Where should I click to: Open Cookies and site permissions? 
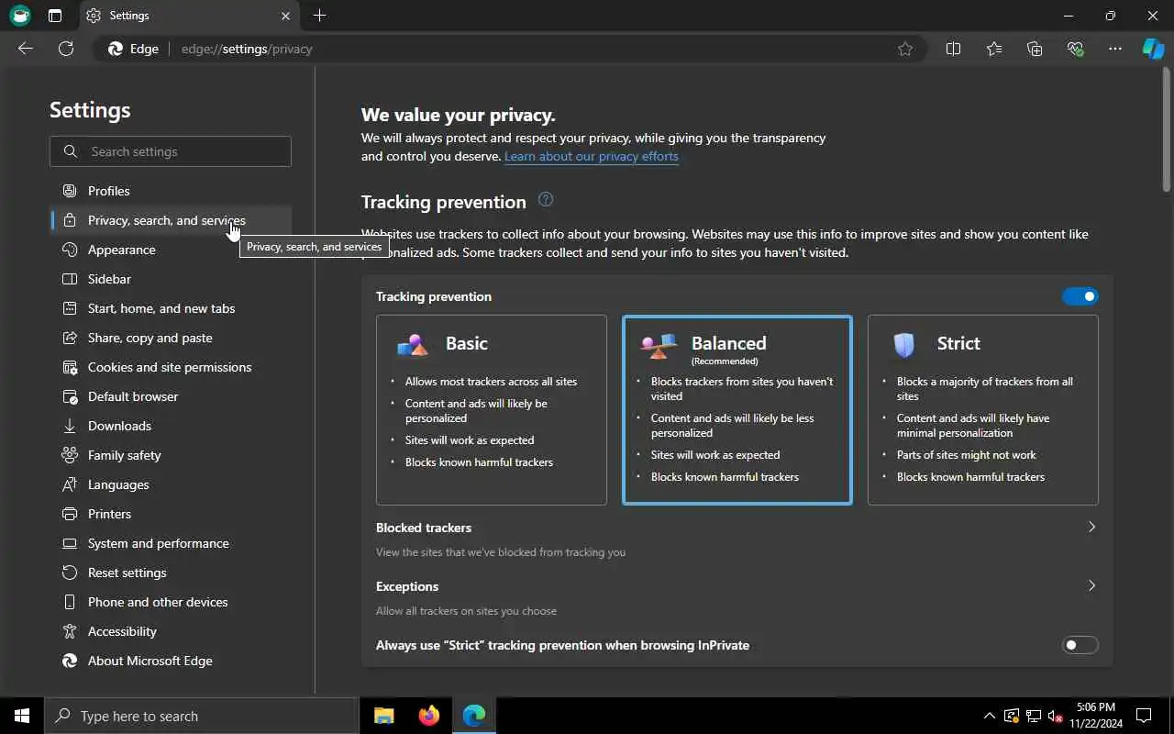171,367
